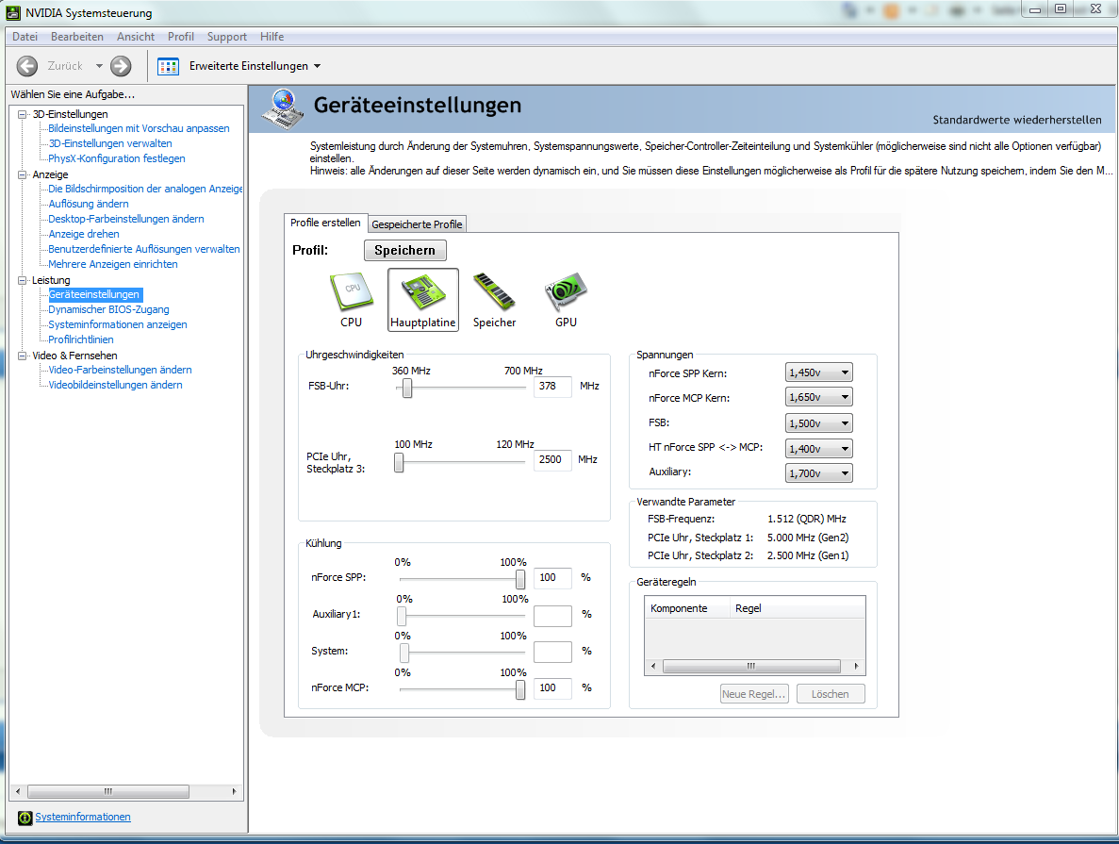Open Video-Farbeinstellungen ändern
The width and height of the screenshot is (1119, 844).
click(120, 370)
